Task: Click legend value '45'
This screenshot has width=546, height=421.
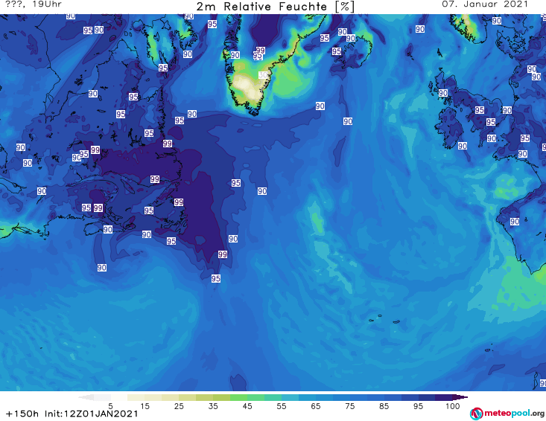Action: [x=247, y=406]
